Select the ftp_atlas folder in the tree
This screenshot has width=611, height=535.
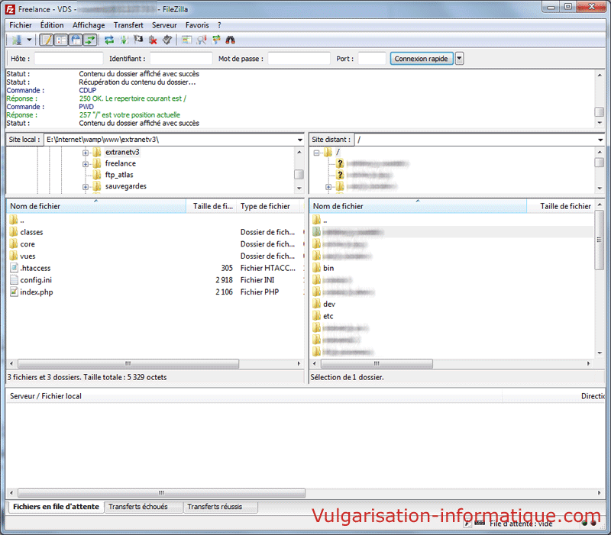(119, 175)
